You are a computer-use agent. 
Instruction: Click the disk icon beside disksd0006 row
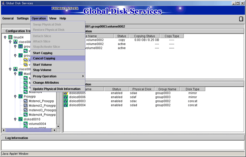coord(66,97)
